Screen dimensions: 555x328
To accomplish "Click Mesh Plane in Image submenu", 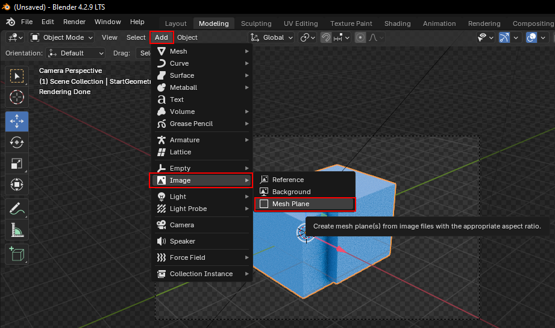I will point(290,204).
